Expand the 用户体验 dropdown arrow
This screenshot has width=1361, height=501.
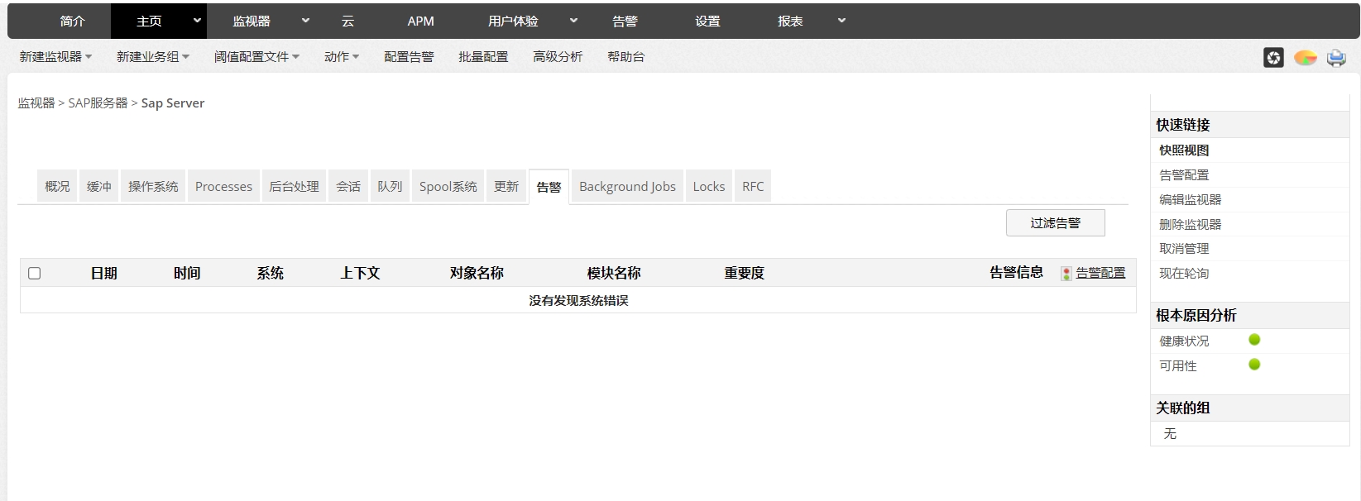[573, 21]
